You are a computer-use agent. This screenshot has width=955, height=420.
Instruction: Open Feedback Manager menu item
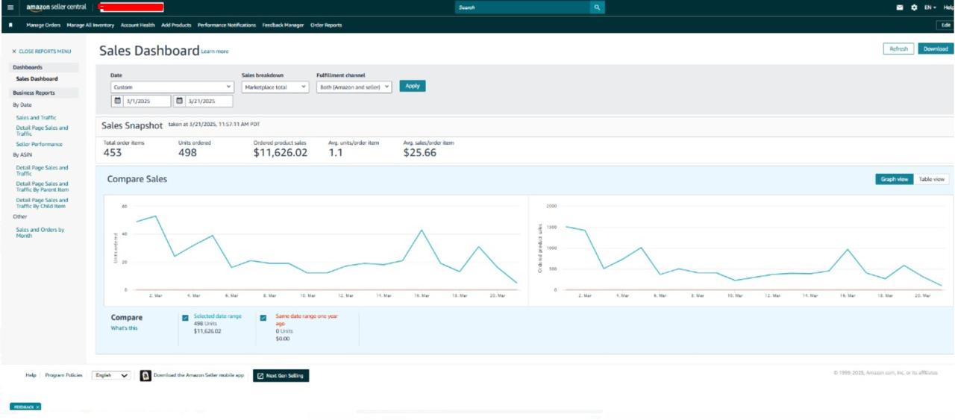click(x=283, y=25)
